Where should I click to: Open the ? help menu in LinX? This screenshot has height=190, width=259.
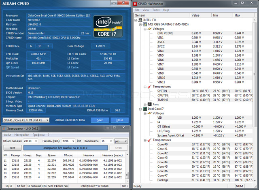pyautogui.click(x=49, y=135)
